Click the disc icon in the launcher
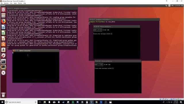The image size is (184, 104). coord(3,73)
